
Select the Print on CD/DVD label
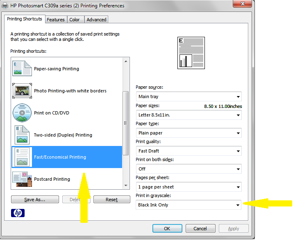[x=52, y=113]
